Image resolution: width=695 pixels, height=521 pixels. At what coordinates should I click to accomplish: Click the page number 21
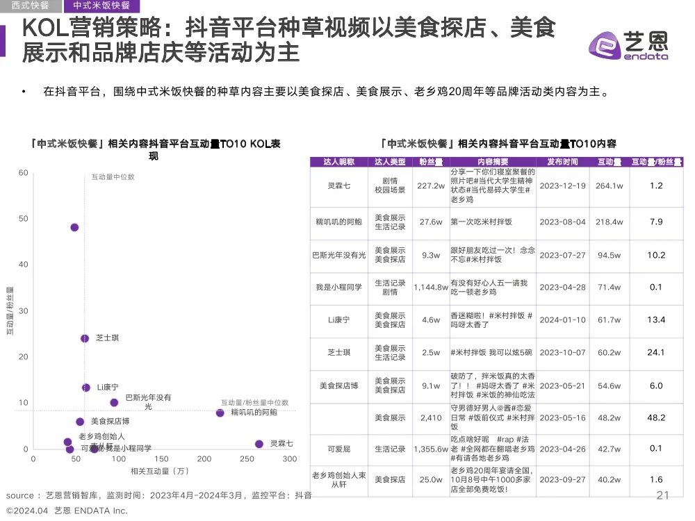(662, 495)
